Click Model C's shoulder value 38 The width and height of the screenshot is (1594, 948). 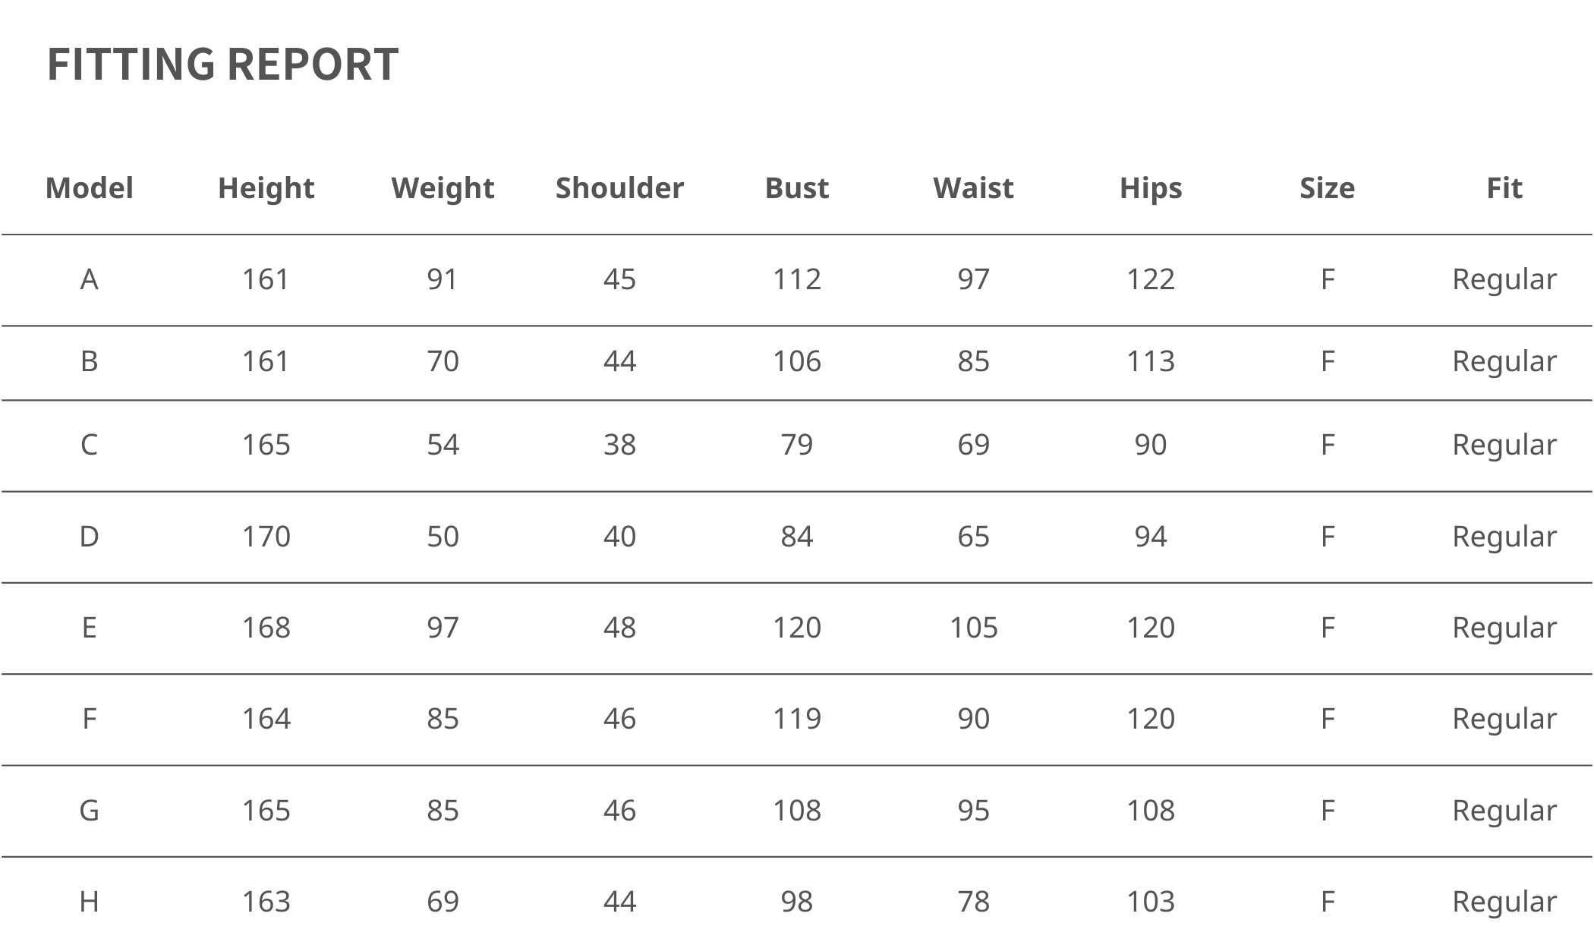click(619, 445)
